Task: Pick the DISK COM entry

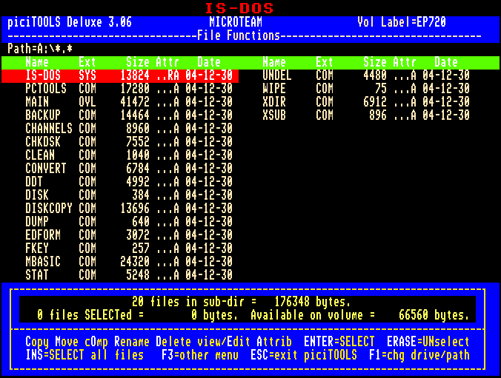Action: [129, 195]
